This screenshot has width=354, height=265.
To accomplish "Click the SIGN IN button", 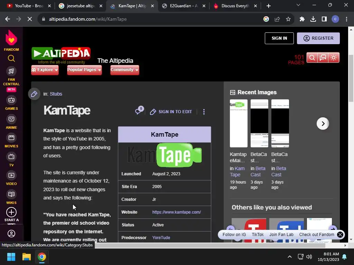I will click(x=279, y=38).
